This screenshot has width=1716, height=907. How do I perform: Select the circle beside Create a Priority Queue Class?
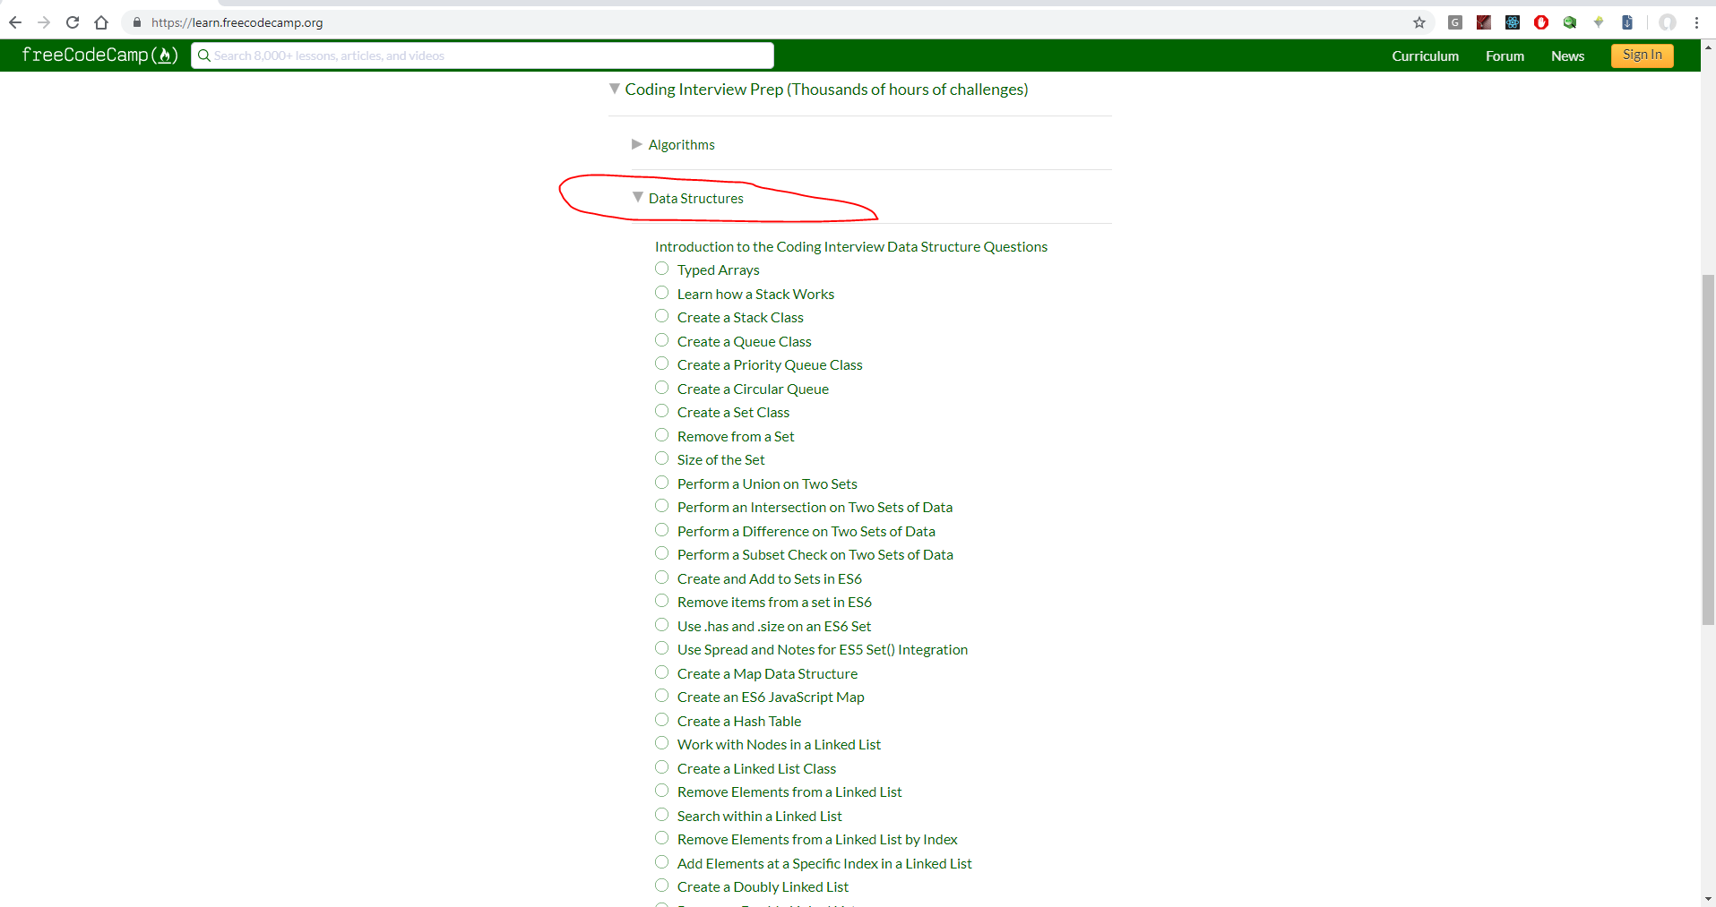pos(661,364)
